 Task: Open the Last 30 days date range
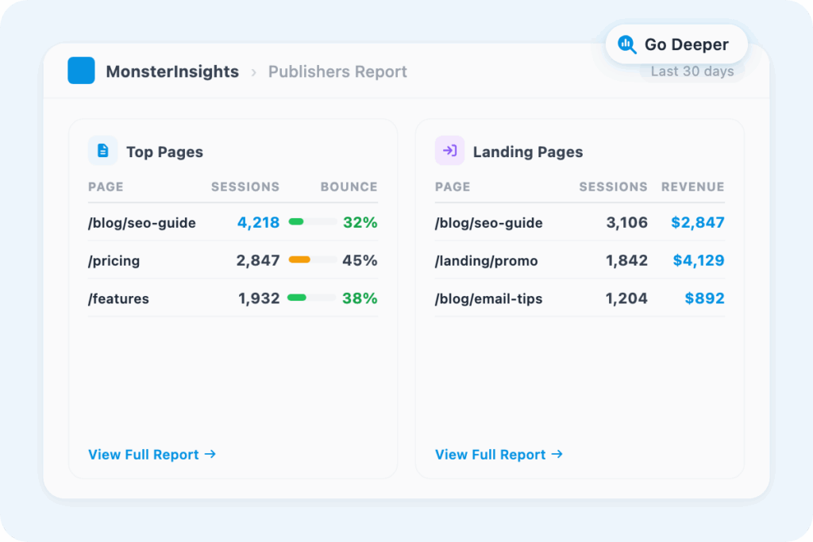[692, 71]
